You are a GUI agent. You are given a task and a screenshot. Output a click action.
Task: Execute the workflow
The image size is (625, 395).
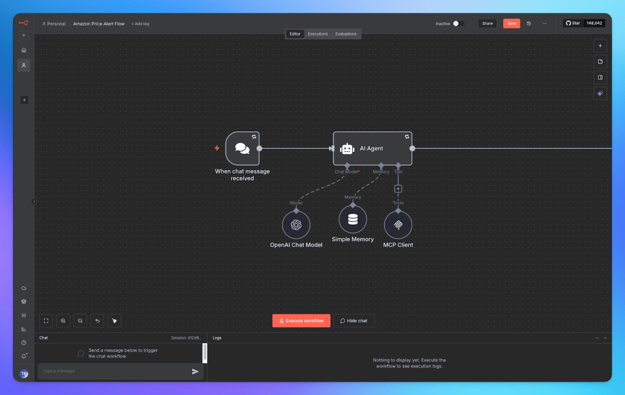[x=301, y=321]
